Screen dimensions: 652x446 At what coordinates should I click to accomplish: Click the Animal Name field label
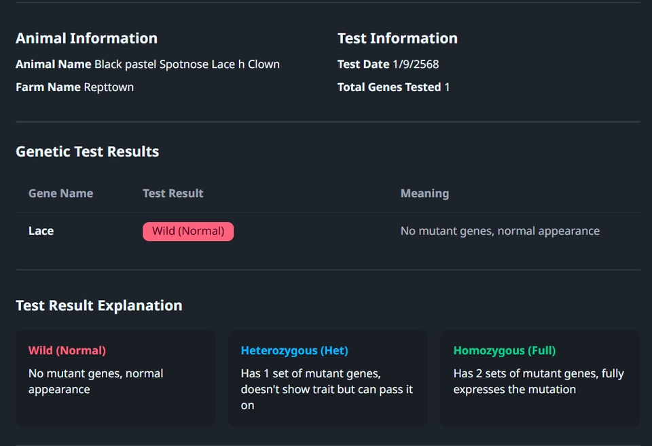click(53, 64)
